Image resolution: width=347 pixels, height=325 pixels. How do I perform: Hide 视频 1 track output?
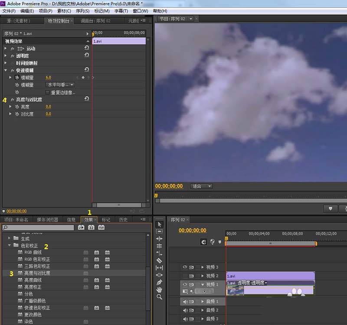pos(185,284)
